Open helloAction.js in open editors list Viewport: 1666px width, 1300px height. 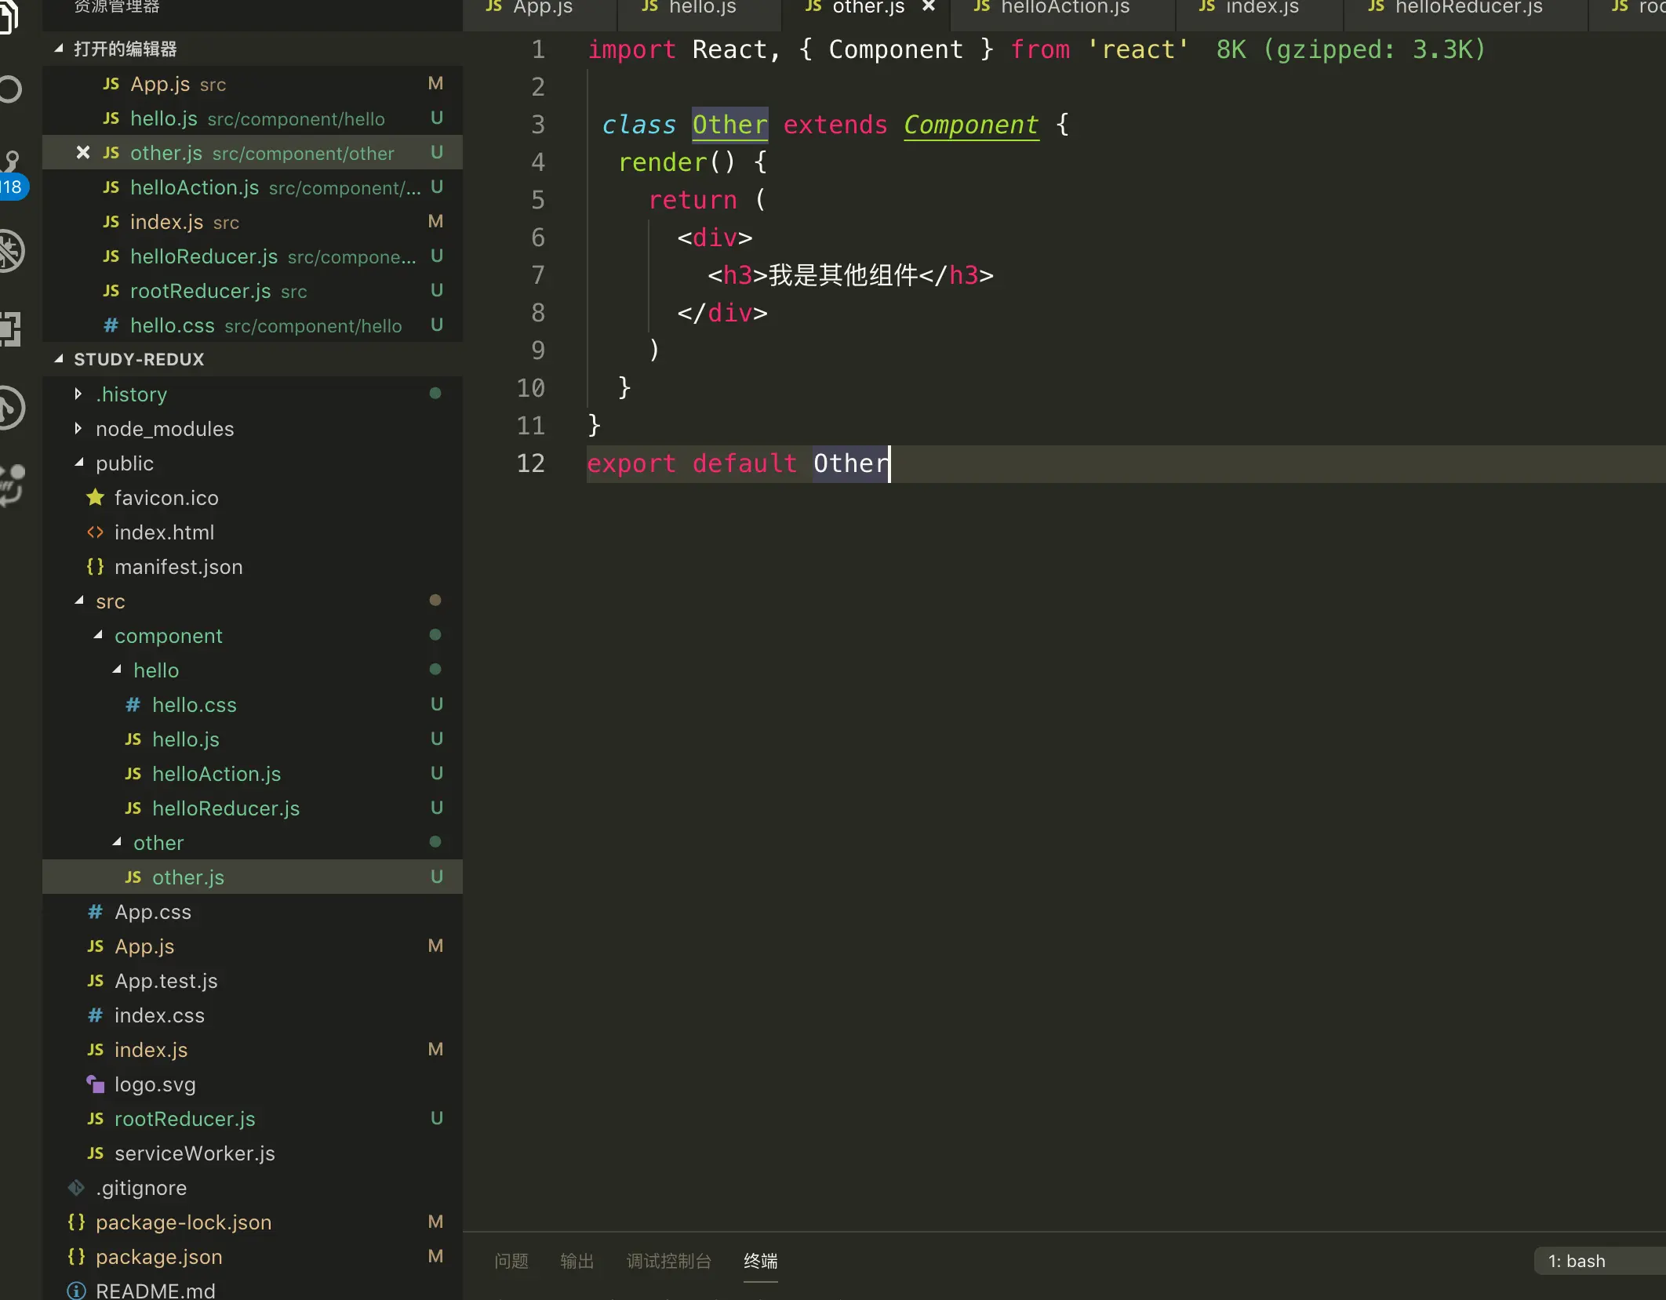point(253,187)
